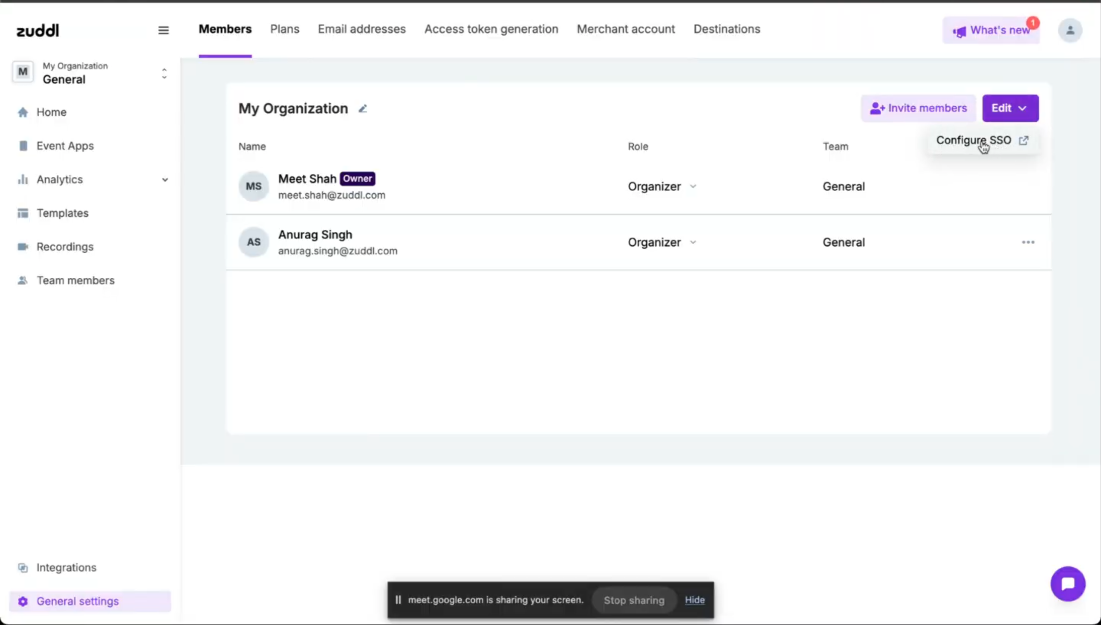Click the Invite members button
1101x625 pixels.
coord(918,108)
